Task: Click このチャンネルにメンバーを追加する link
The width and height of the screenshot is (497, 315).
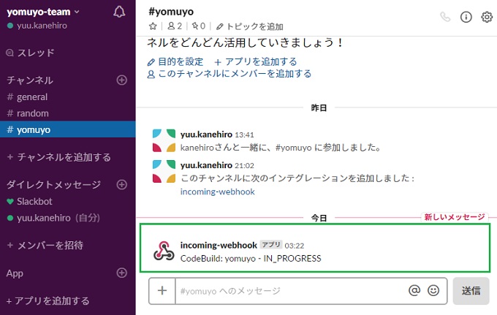Action: pos(229,74)
